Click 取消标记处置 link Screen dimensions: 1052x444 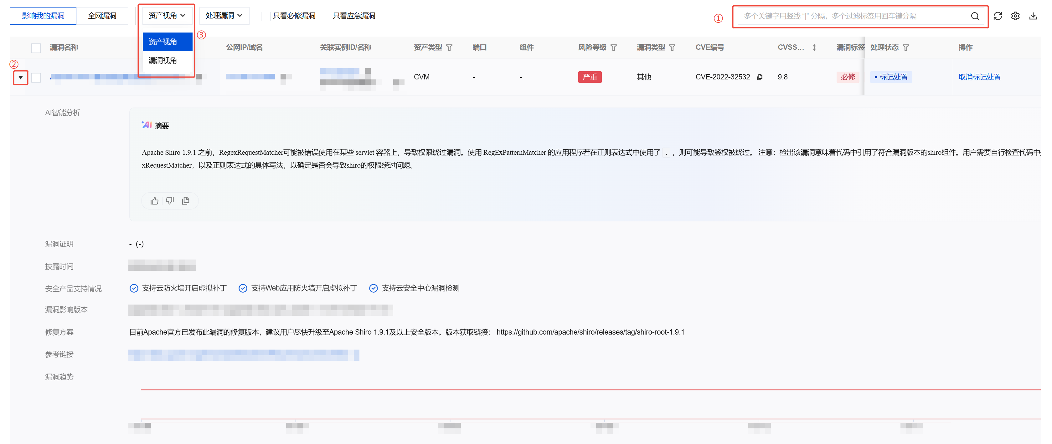(979, 77)
